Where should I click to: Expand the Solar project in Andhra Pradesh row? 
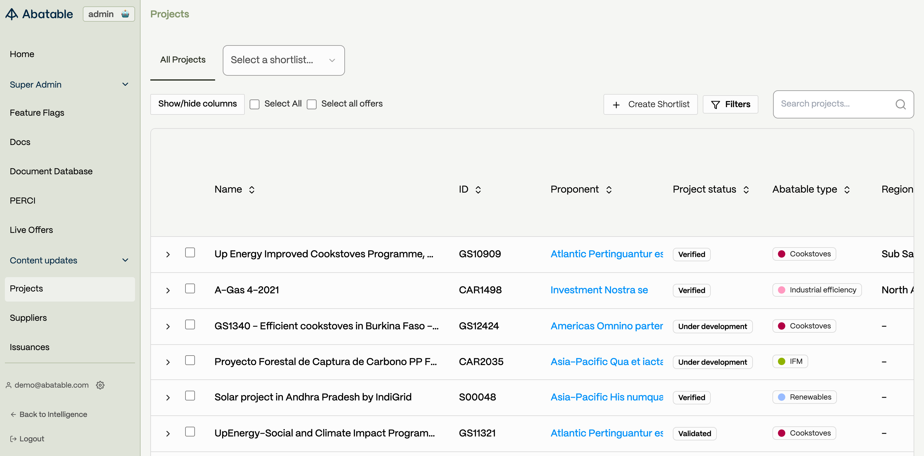168,398
